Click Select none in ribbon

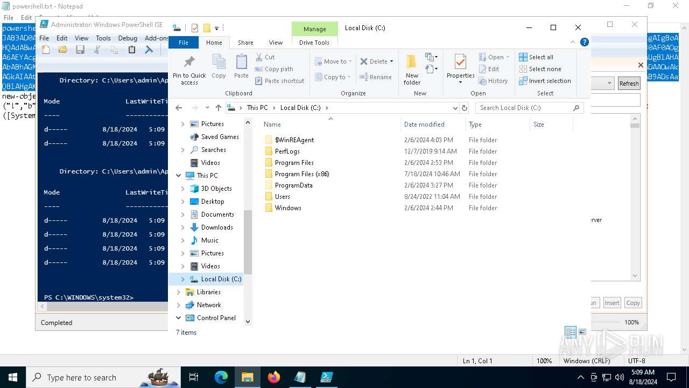point(540,69)
